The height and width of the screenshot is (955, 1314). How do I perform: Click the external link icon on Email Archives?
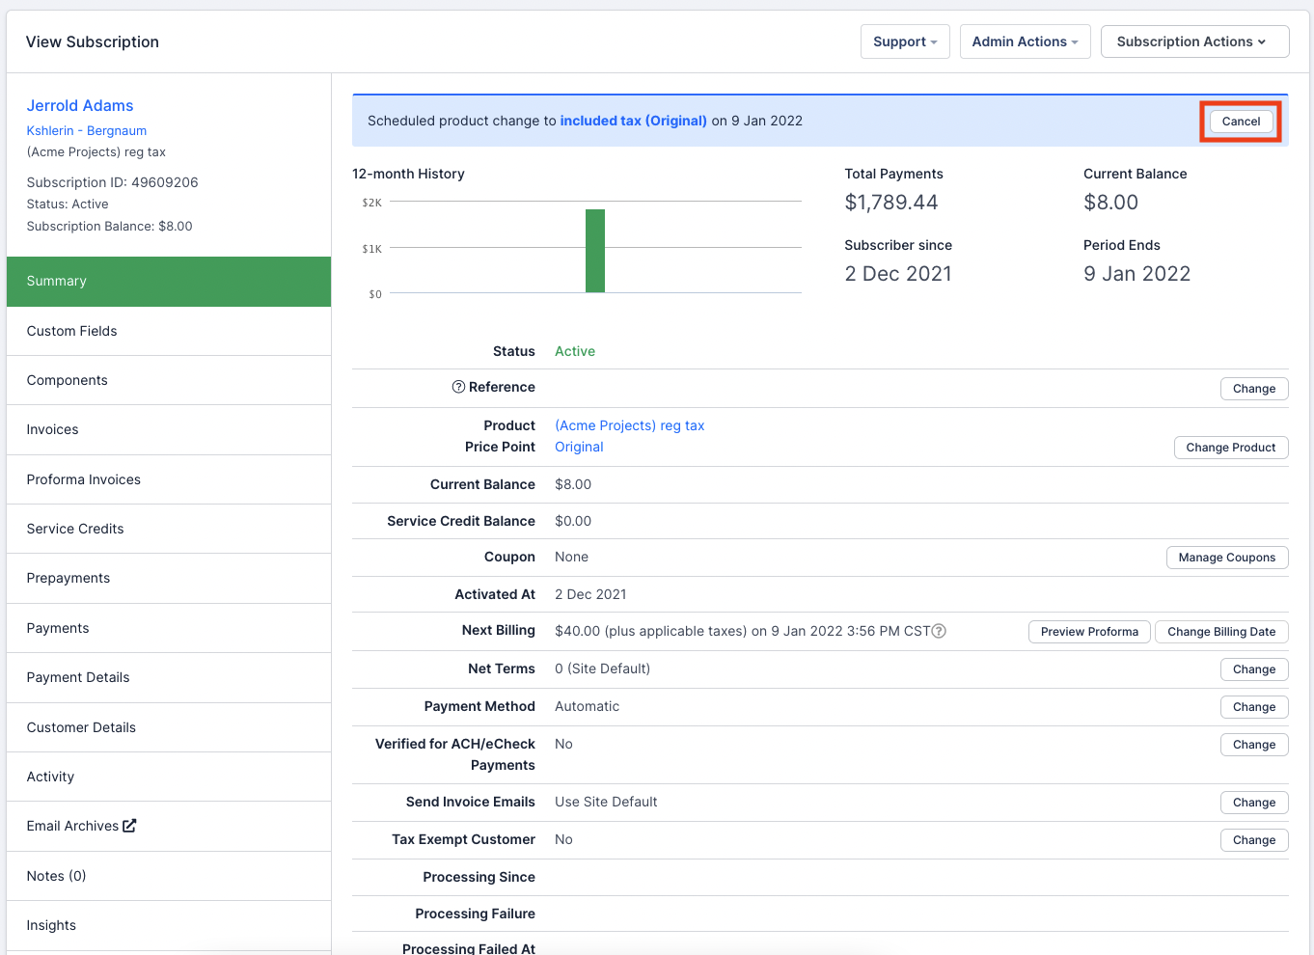tap(129, 826)
